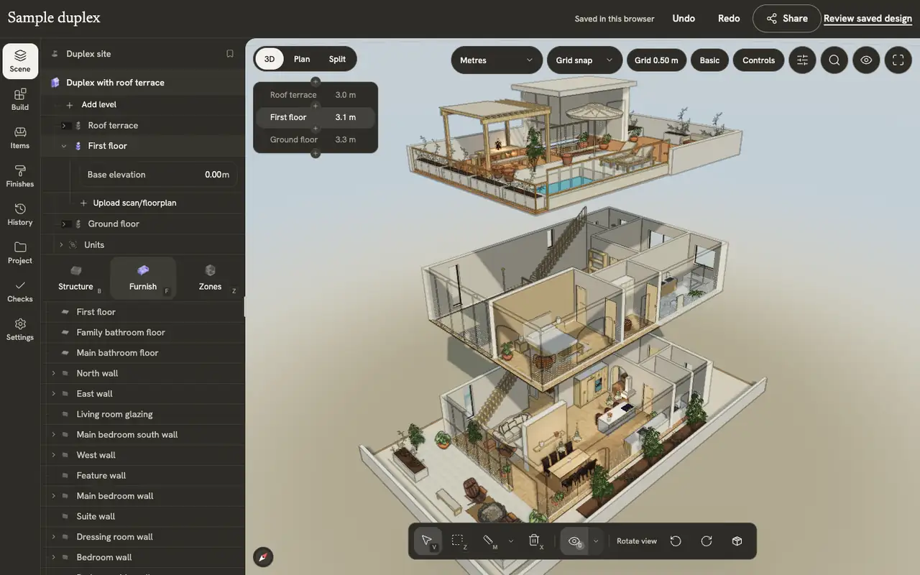Select Ground floor 3.3 m in the level switcher

pos(315,139)
